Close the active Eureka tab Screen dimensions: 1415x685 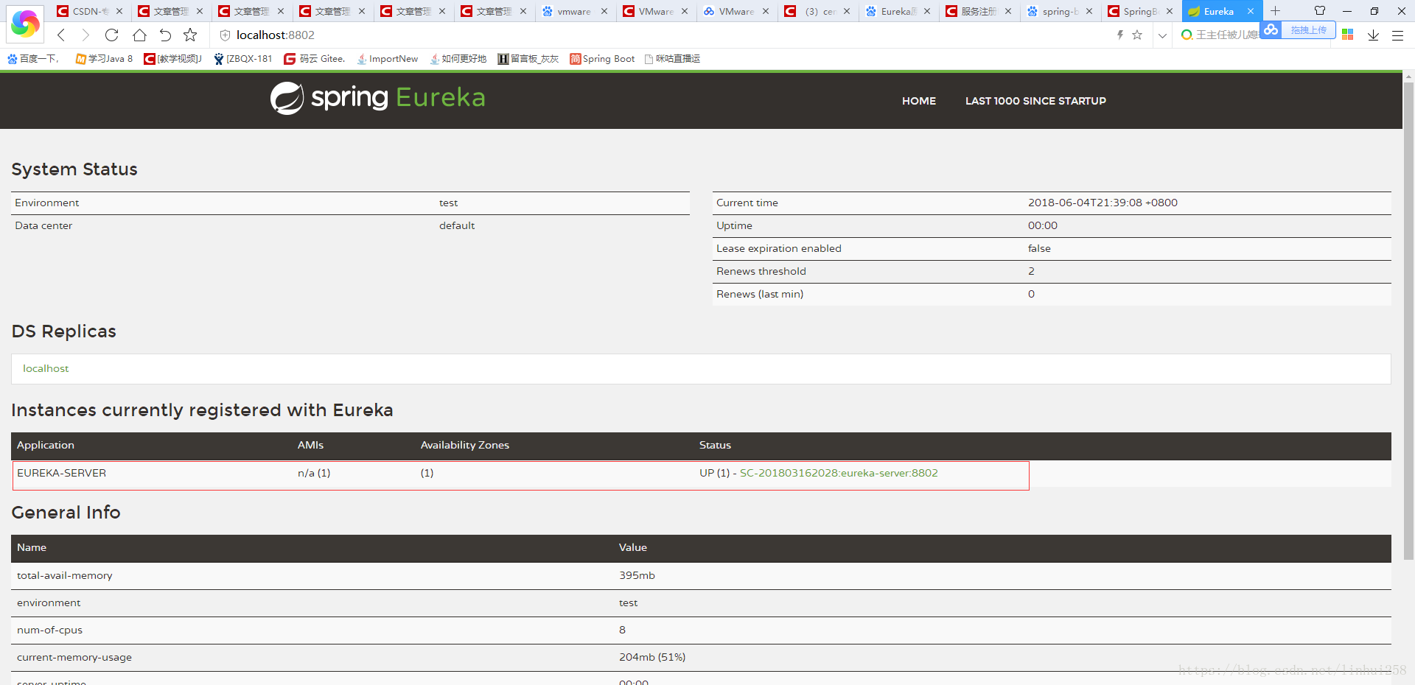click(1251, 11)
